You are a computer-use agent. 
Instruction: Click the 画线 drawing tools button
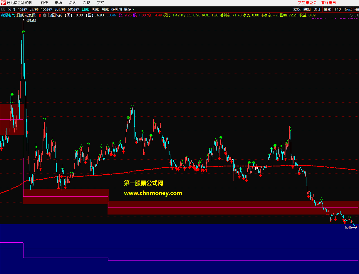tap(327, 9)
